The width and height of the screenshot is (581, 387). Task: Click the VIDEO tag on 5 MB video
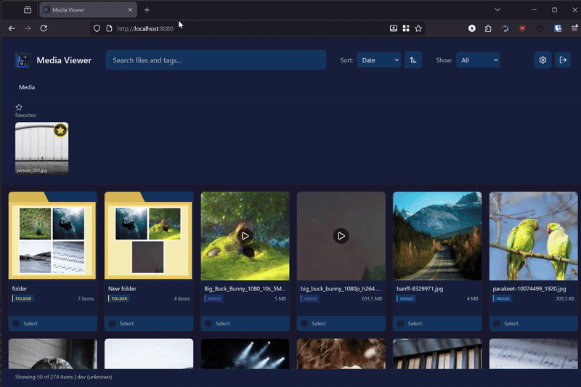[x=214, y=298]
